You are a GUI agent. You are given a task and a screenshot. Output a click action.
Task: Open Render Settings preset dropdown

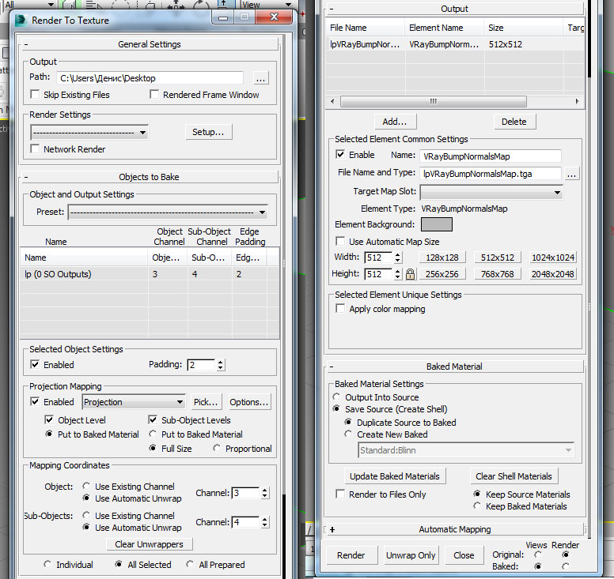click(89, 133)
